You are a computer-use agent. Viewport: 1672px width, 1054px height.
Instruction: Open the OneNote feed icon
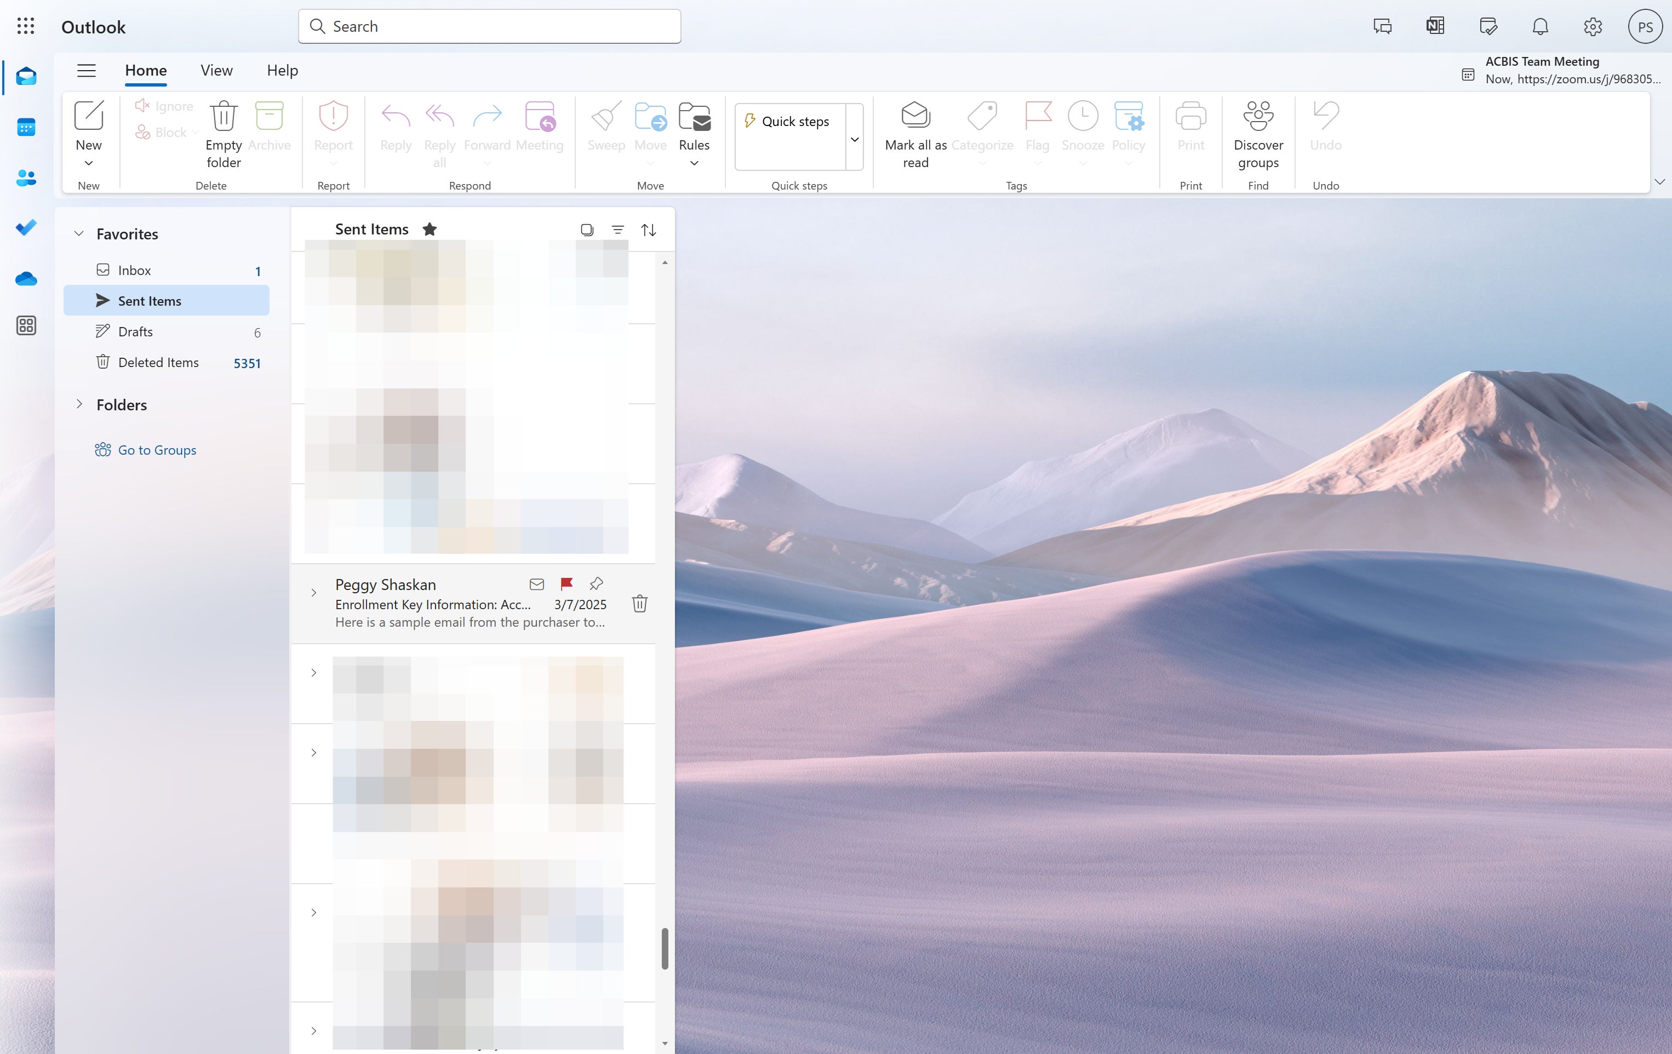[x=1435, y=26]
